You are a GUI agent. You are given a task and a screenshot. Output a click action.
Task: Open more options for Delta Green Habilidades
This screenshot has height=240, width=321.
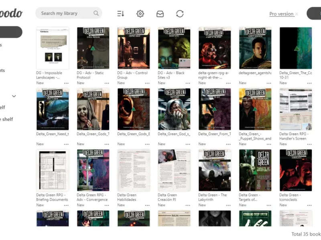tap(147, 205)
